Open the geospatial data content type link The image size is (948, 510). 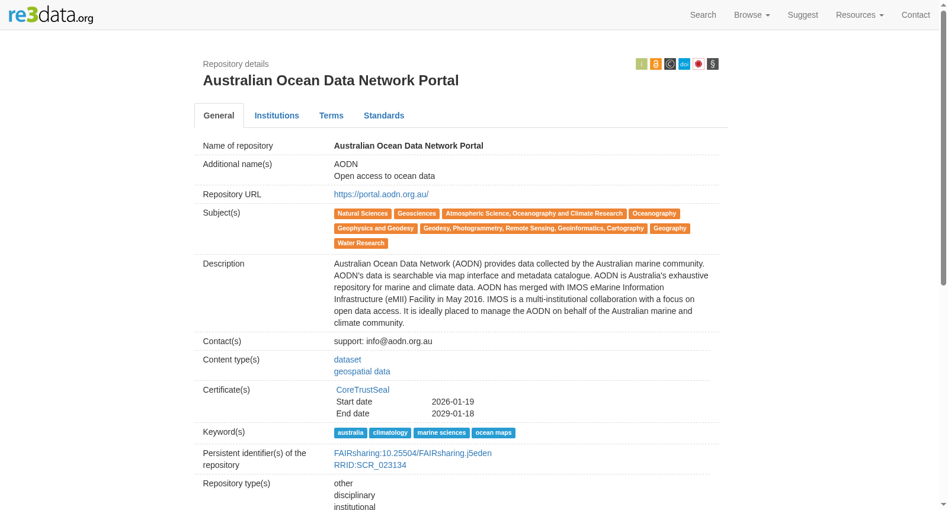click(362, 371)
